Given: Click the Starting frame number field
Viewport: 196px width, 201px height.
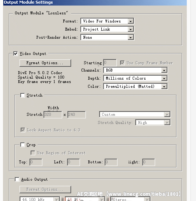Looking at the screenshot, I should pyautogui.click(x=110, y=63).
